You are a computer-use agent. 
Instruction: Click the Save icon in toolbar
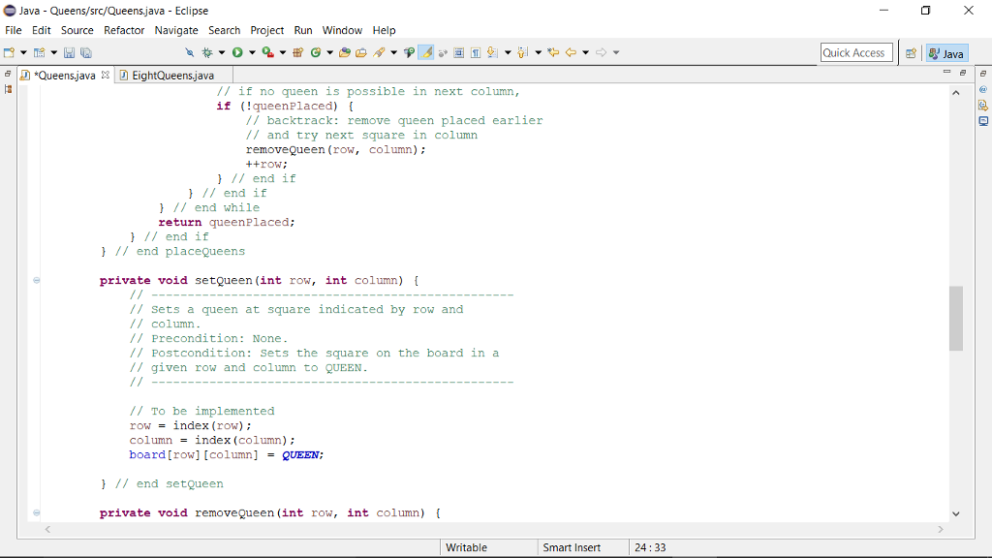69,52
